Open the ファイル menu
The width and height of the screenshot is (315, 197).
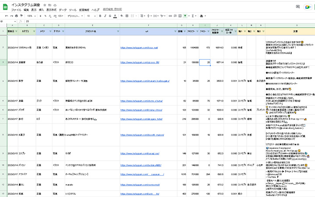point(16,9)
